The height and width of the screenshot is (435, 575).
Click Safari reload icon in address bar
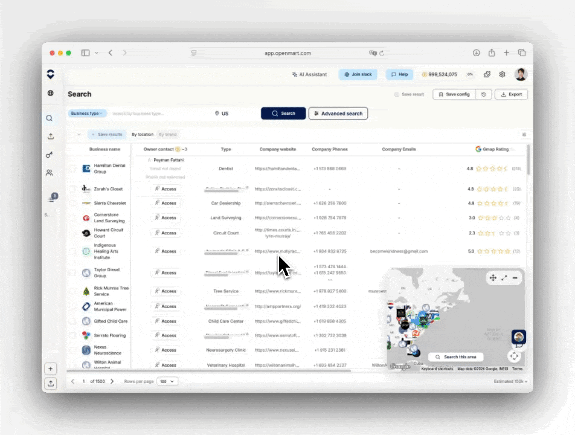tap(382, 53)
